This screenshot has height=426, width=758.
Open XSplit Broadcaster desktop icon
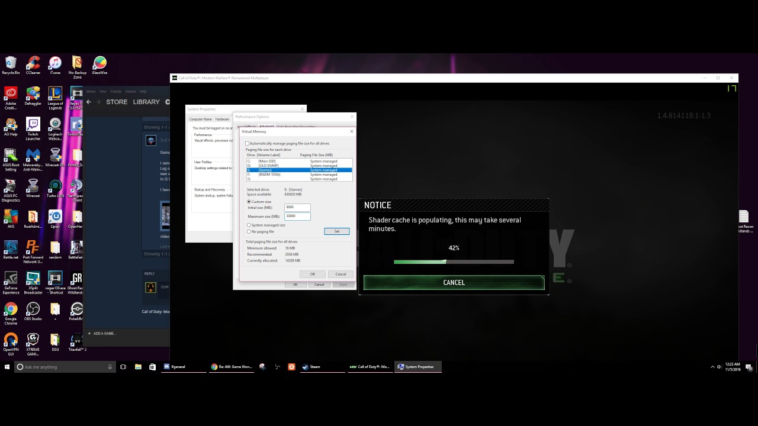[x=33, y=283]
